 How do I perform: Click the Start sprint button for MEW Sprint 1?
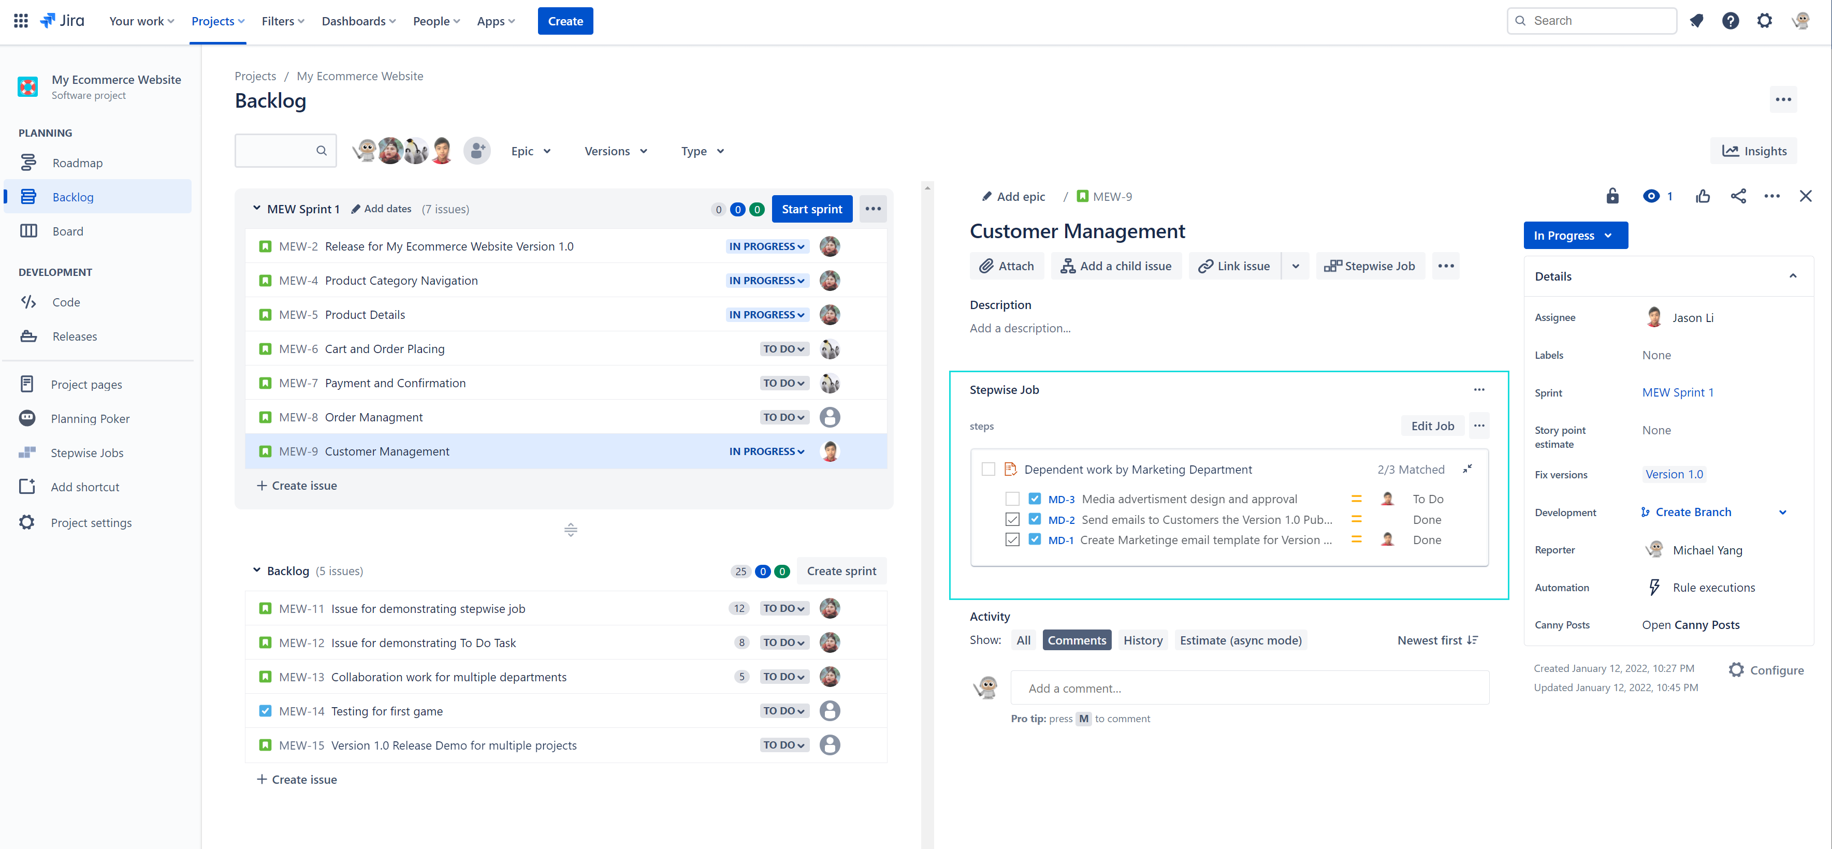point(811,209)
